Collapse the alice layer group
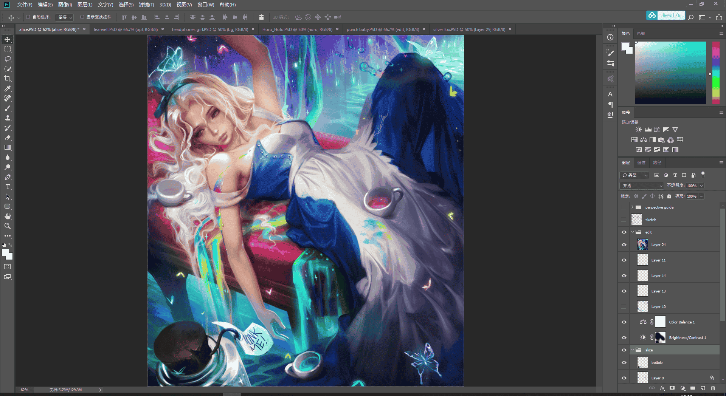Viewport: 726px width, 396px height. click(x=632, y=350)
